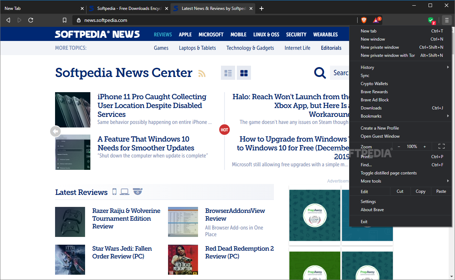This screenshot has width=455, height=280.
Task: Open Brave Rewards menu entry
Action: pyautogui.click(x=400, y=91)
